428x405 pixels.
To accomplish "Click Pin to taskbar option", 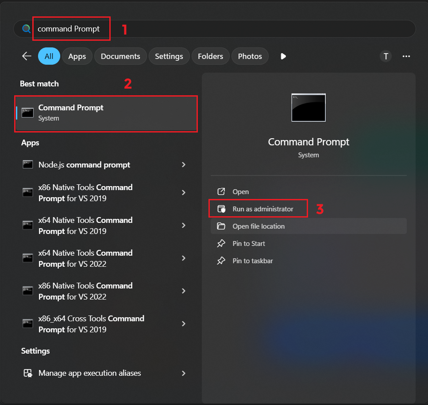I will pos(252,261).
